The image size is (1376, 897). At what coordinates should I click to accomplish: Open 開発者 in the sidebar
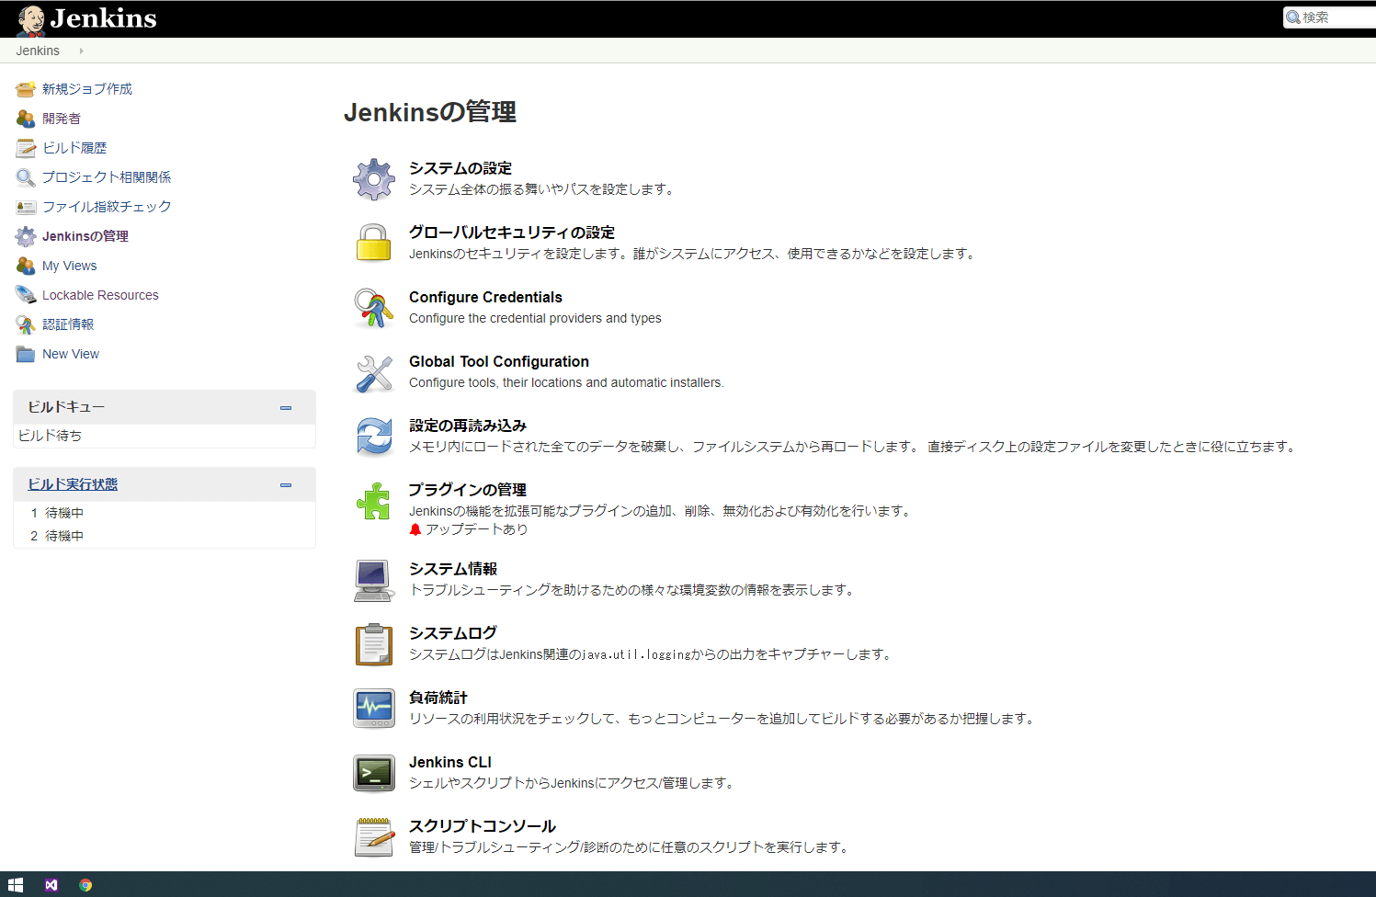pos(62,119)
